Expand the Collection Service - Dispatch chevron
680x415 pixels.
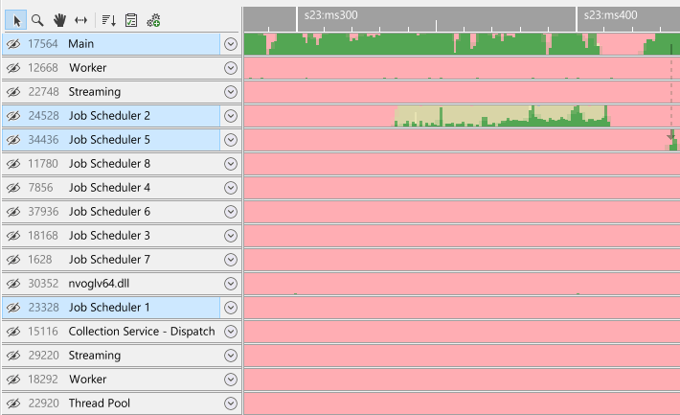(x=231, y=332)
